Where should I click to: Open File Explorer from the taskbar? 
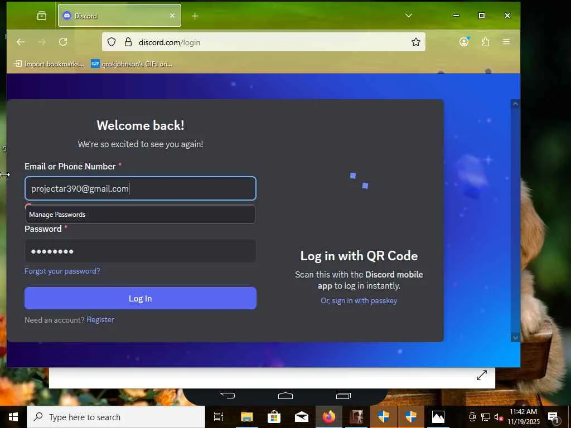(x=246, y=417)
